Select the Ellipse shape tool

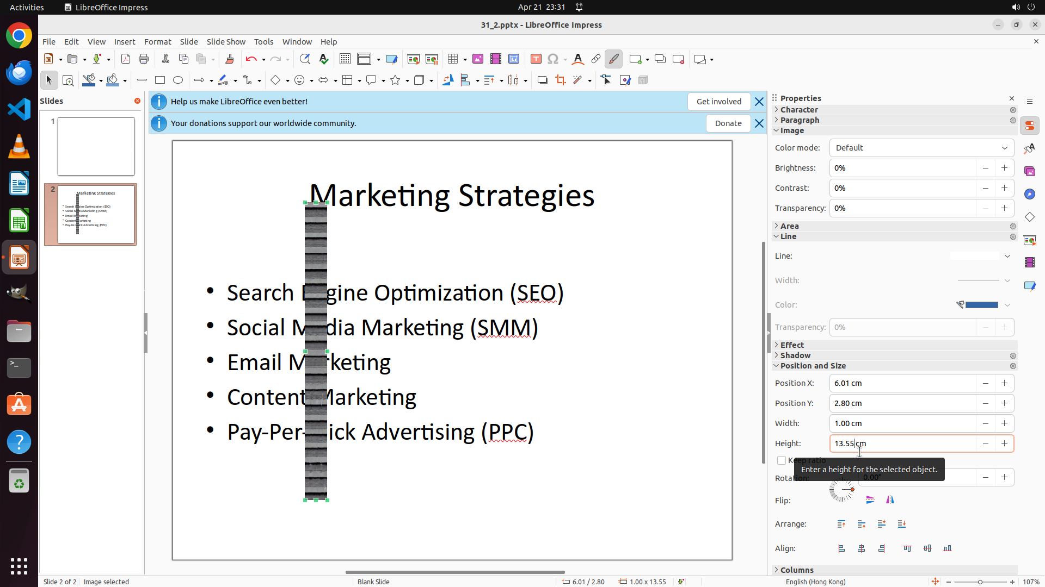[x=178, y=80]
